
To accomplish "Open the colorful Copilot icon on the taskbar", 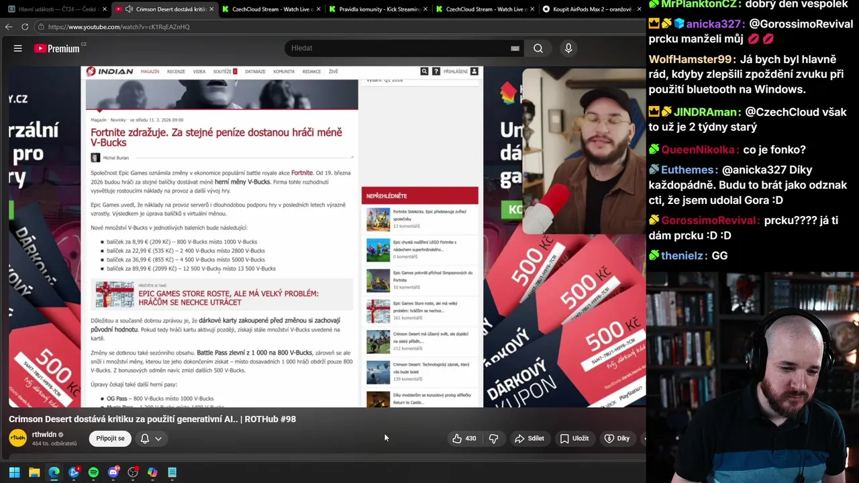I will (152, 472).
